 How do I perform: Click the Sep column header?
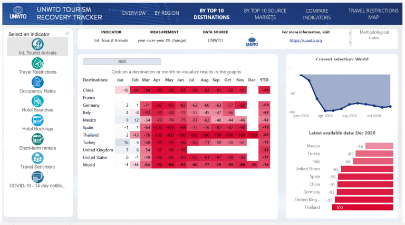[216, 80]
